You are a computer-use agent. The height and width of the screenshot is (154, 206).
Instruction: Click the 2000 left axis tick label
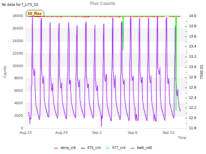(x=19, y=116)
